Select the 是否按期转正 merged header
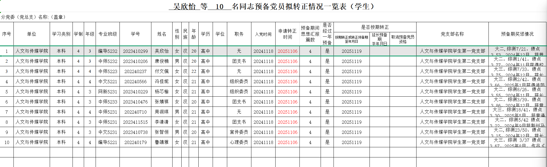 375,27
